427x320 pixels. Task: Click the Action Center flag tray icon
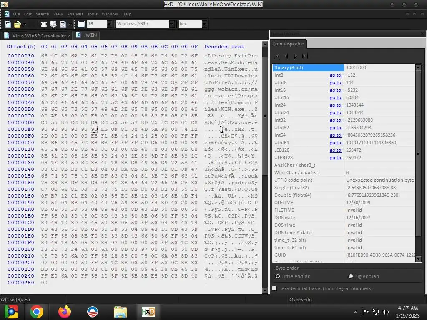pos(365,312)
